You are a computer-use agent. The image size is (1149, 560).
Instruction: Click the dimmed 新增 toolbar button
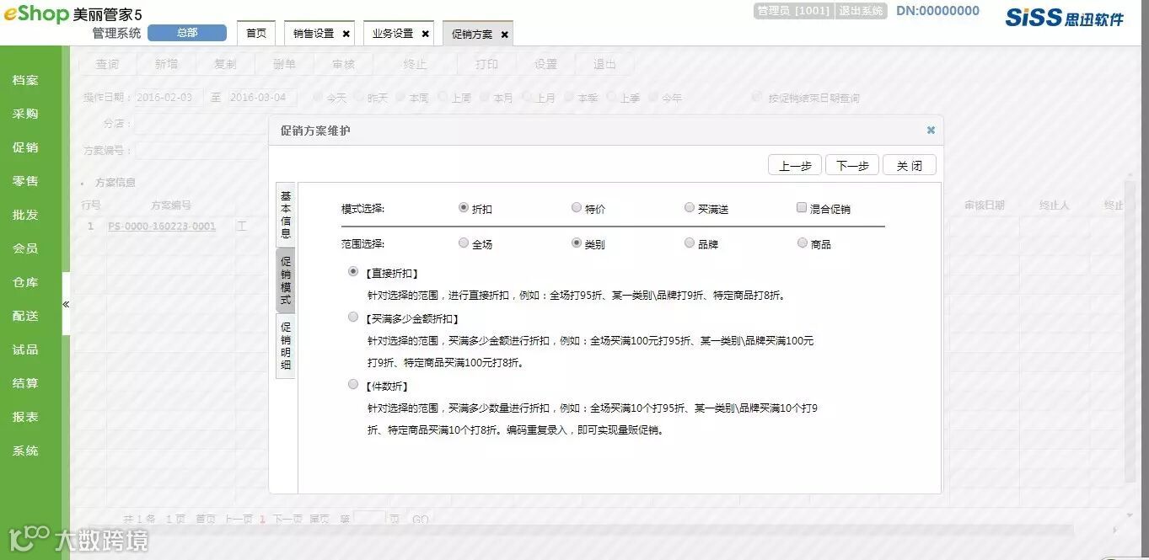(x=166, y=64)
